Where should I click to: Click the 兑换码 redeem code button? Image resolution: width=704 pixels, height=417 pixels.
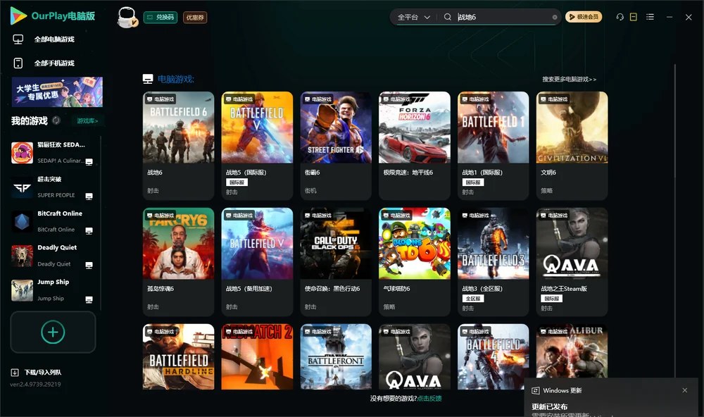coord(161,18)
